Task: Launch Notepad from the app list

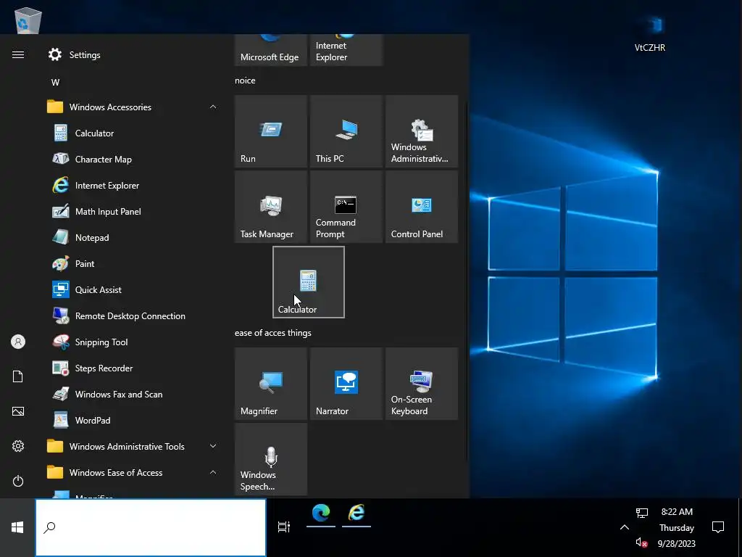Action: tap(133, 237)
